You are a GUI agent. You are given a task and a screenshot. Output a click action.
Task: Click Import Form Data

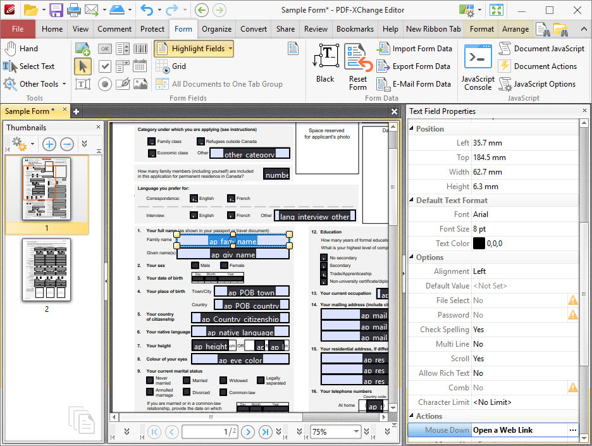pos(414,49)
